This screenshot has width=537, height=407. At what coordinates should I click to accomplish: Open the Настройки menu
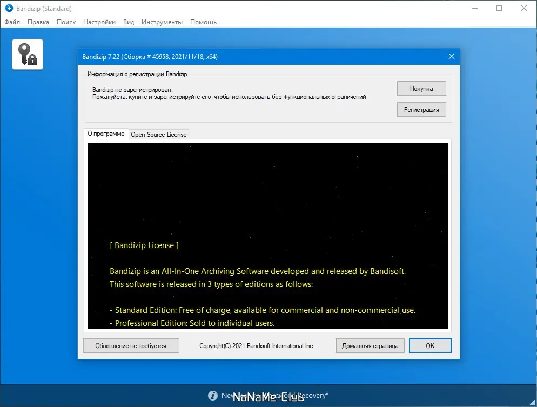pyautogui.click(x=99, y=22)
